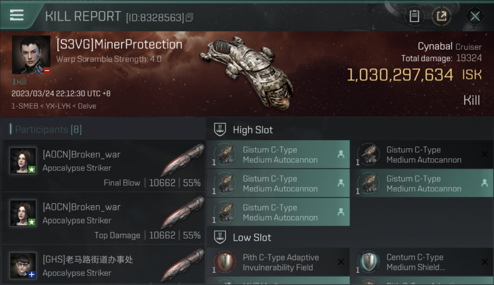Close the kill report window
Viewport: 494px width, 285px height.
coord(475,16)
